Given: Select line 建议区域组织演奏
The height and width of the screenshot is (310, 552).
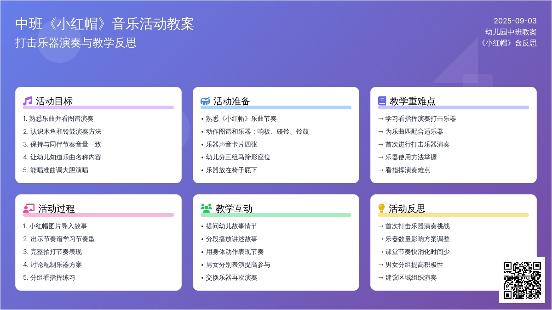Looking at the screenshot, I should tap(408, 277).
